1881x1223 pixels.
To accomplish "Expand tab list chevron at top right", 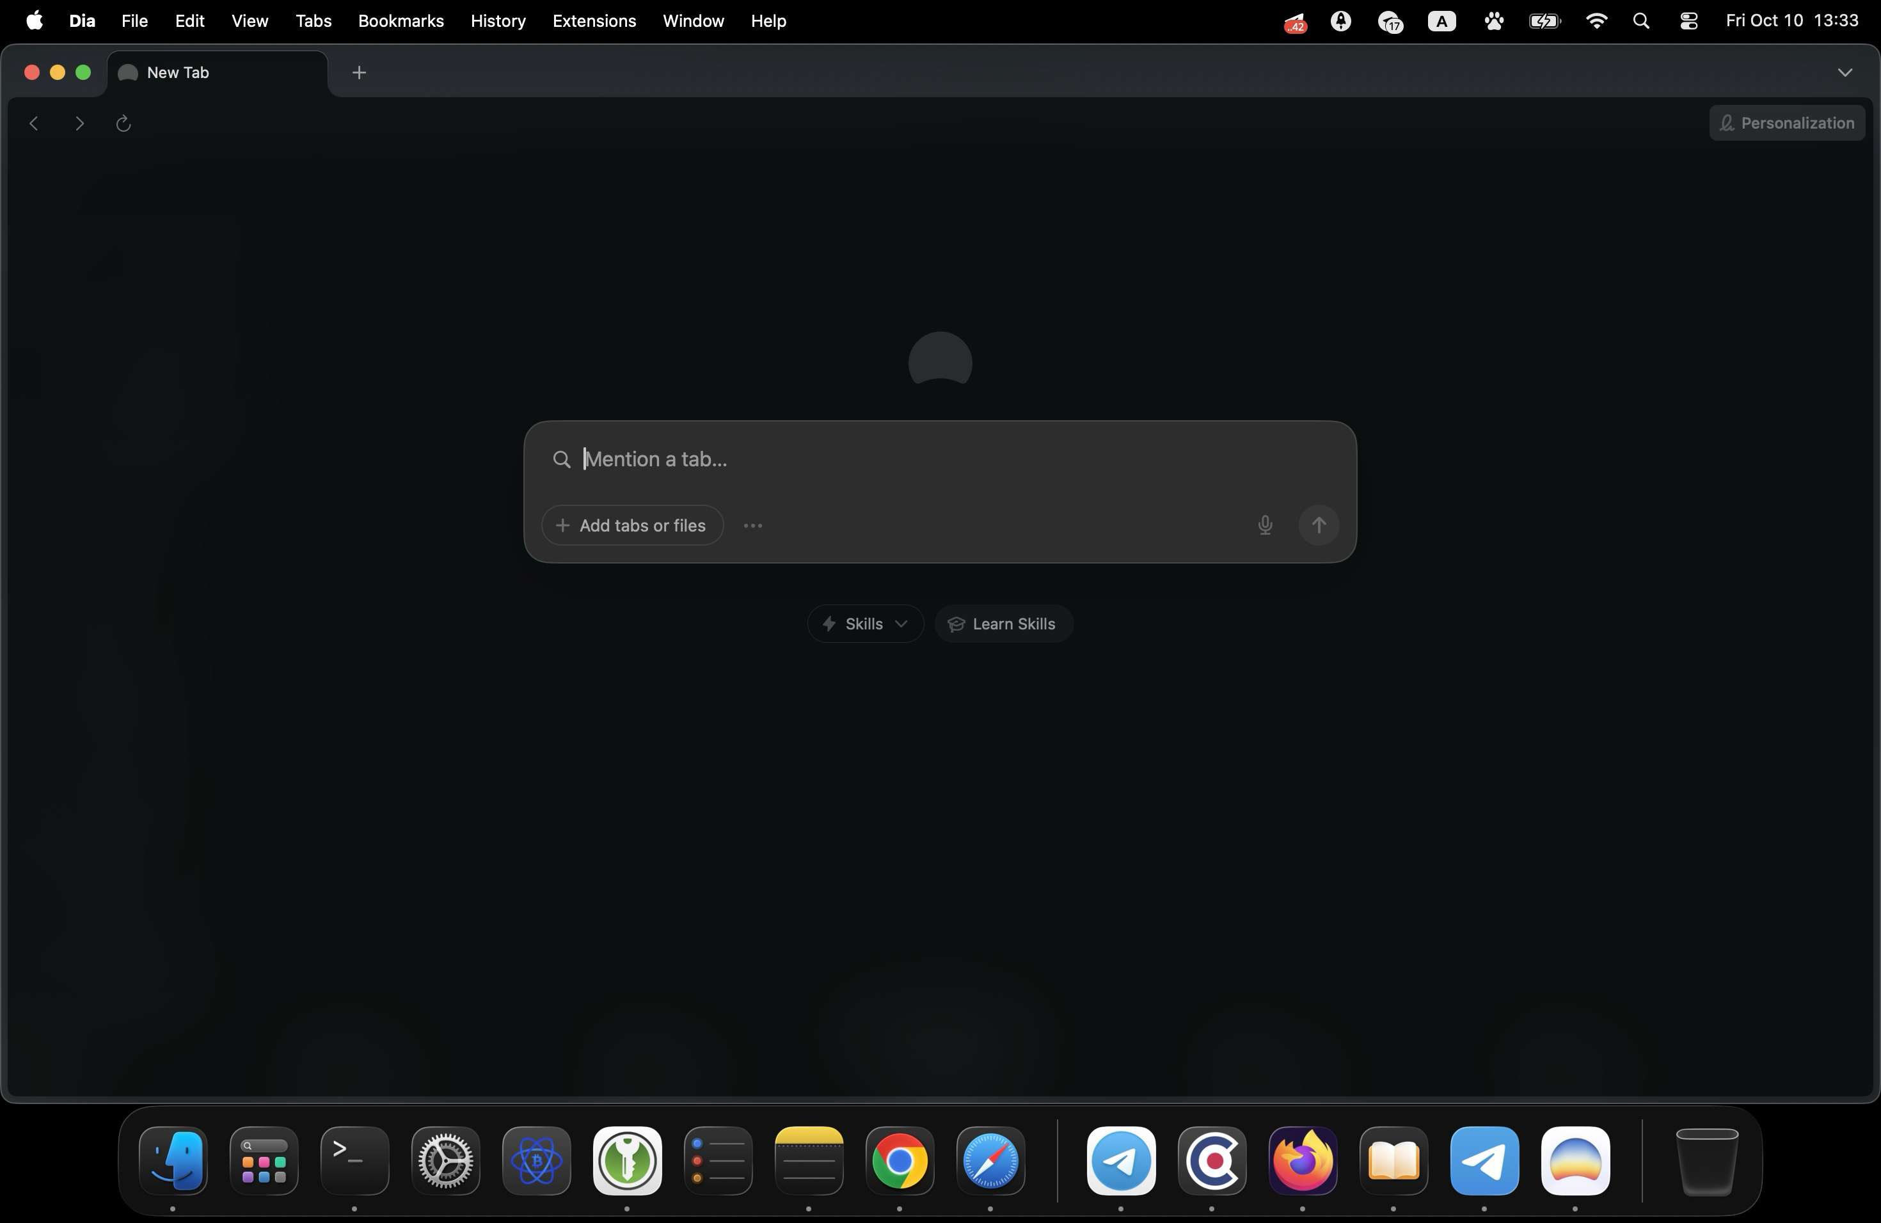I will click(1845, 73).
